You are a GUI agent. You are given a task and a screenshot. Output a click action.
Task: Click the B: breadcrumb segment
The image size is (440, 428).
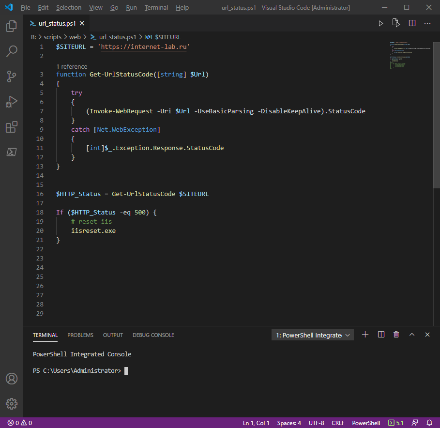click(33, 37)
